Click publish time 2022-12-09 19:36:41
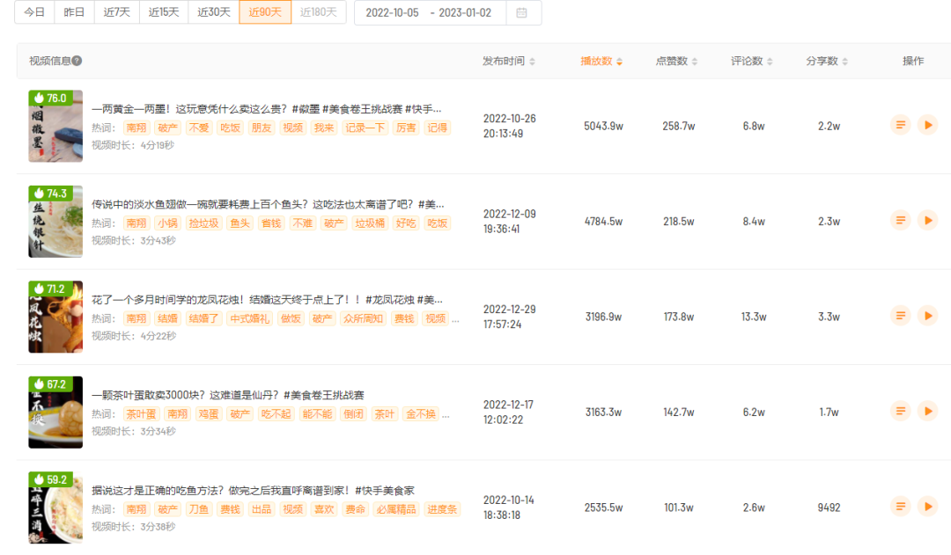Image resolution: width=951 pixels, height=555 pixels. point(510,221)
